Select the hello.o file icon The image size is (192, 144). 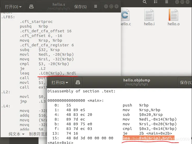pos(173,15)
